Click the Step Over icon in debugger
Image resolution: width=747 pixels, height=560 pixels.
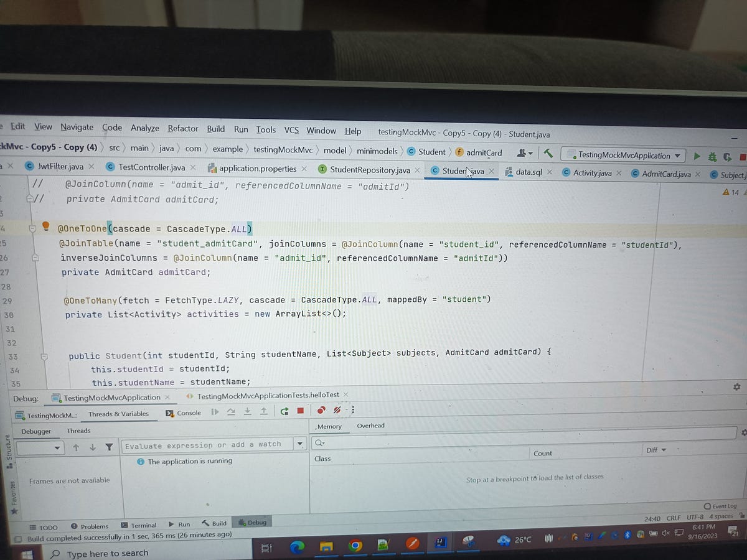point(232,413)
